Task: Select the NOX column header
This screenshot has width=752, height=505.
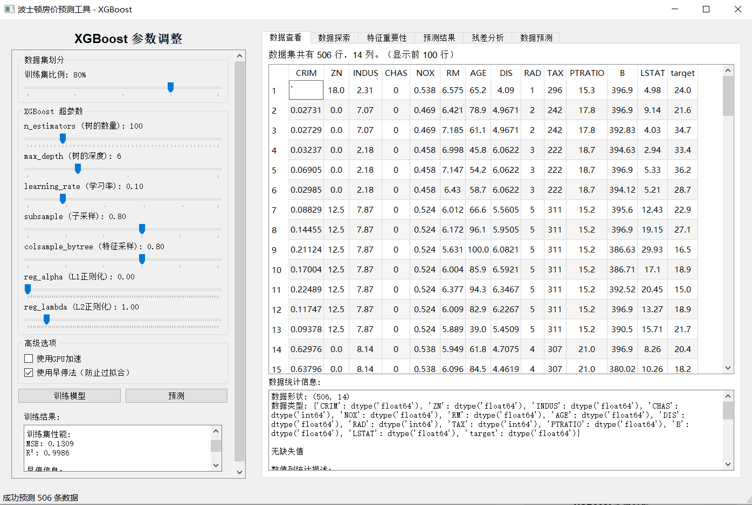Action: click(425, 73)
